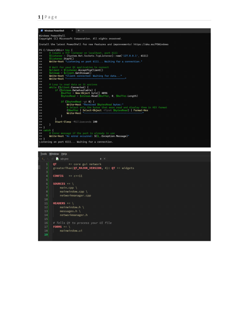Click the '1 | Page' header text
The height and width of the screenshot is (332, 249).
click(48, 17)
